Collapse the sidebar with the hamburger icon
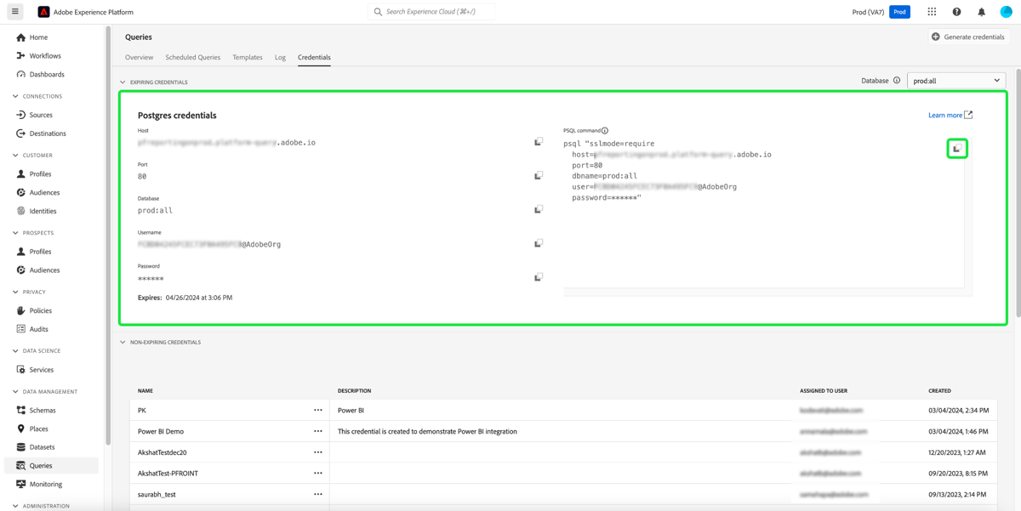The width and height of the screenshot is (1021, 511). pyautogui.click(x=14, y=12)
